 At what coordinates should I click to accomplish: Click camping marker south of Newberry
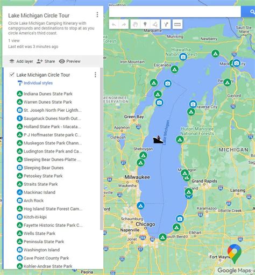tap(216, 54)
